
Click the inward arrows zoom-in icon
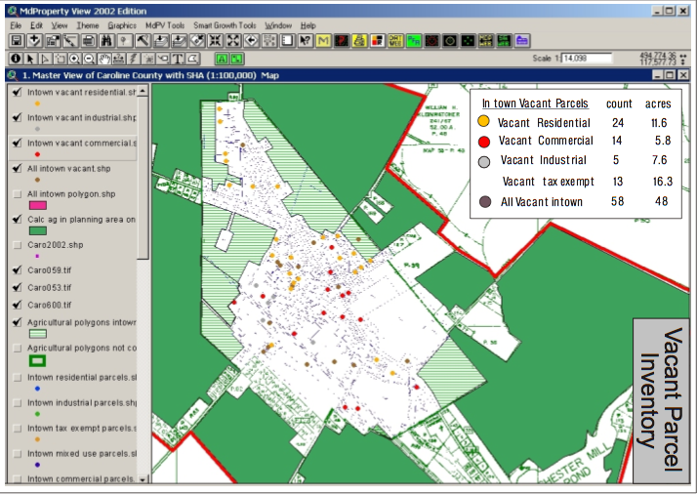coord(215,41)
